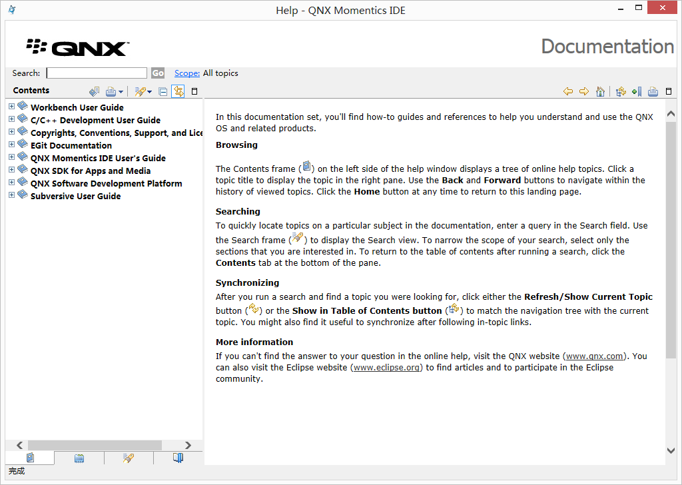Focus the Search text field
Image resolution: width=682 pixels, height=485 pixels.
pos(97,73)
